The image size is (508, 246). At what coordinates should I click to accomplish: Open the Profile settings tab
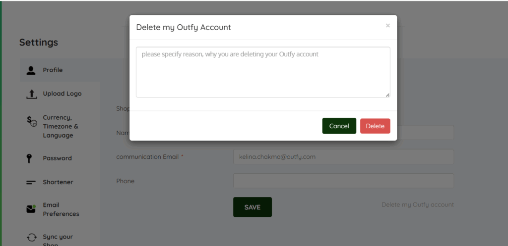(x=53, y=70)
